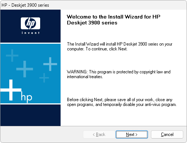Click the disabled Back button

(x=99, y=134)
